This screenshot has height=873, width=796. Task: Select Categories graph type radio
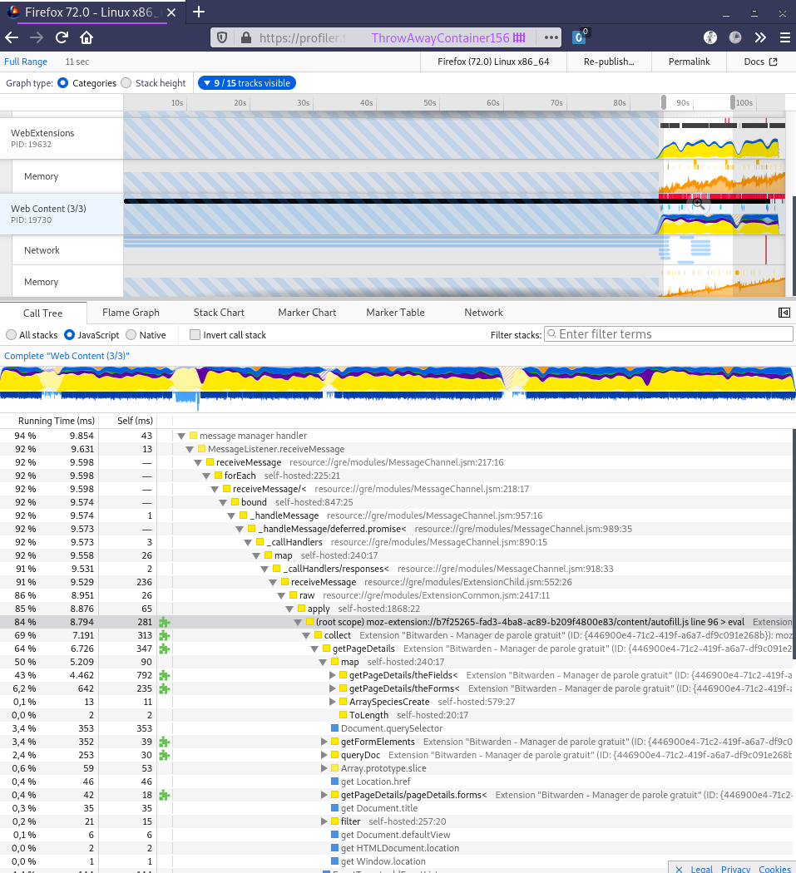63,83
